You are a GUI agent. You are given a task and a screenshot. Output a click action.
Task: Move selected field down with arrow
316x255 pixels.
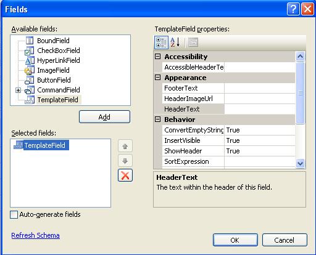tap(125, 161)
